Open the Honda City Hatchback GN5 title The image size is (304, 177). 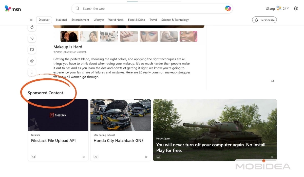click(119, 141)
